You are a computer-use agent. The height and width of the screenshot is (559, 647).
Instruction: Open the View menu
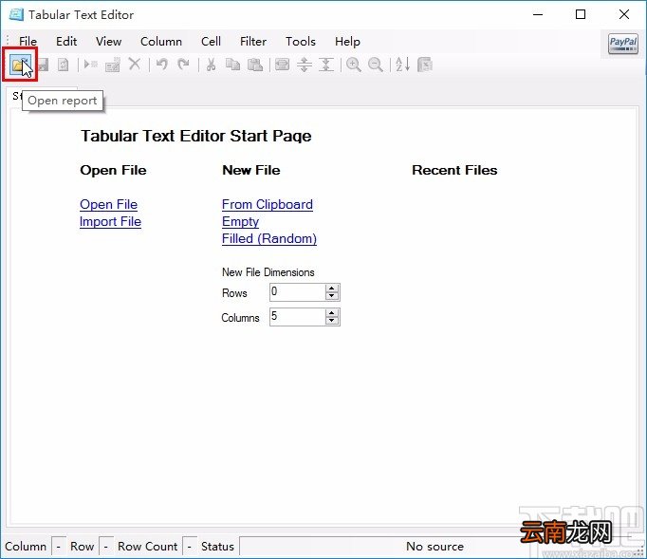(x=108, y=42)
